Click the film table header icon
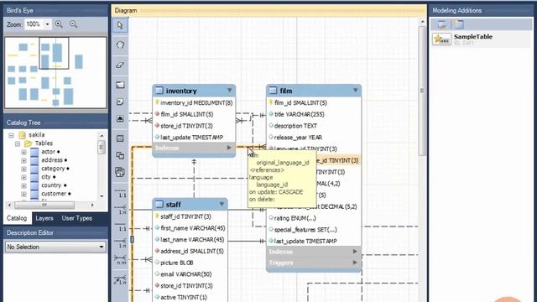537x302 pixels. [273, 91]
